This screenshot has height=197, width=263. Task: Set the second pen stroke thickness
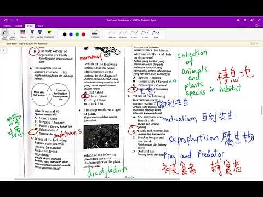tap(123, 34)
